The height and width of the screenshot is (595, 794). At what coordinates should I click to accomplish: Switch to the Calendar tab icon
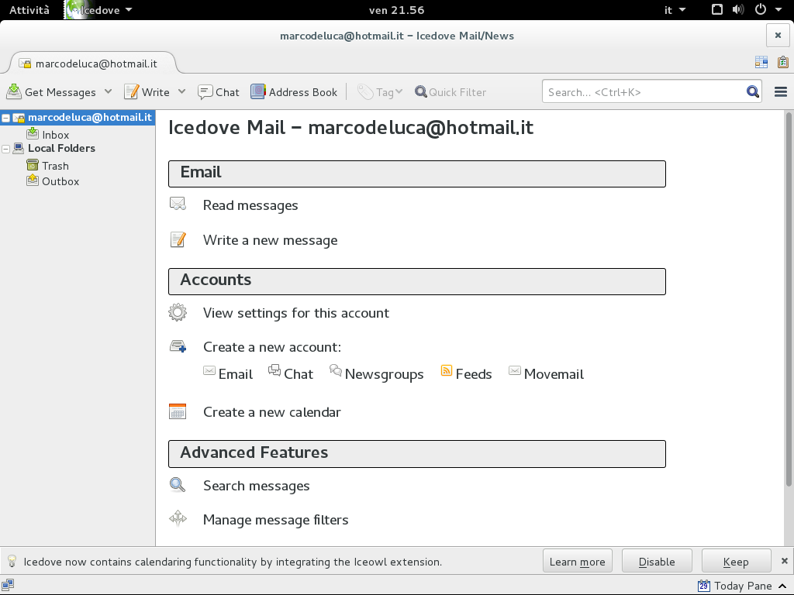click(x=761, y=62)
